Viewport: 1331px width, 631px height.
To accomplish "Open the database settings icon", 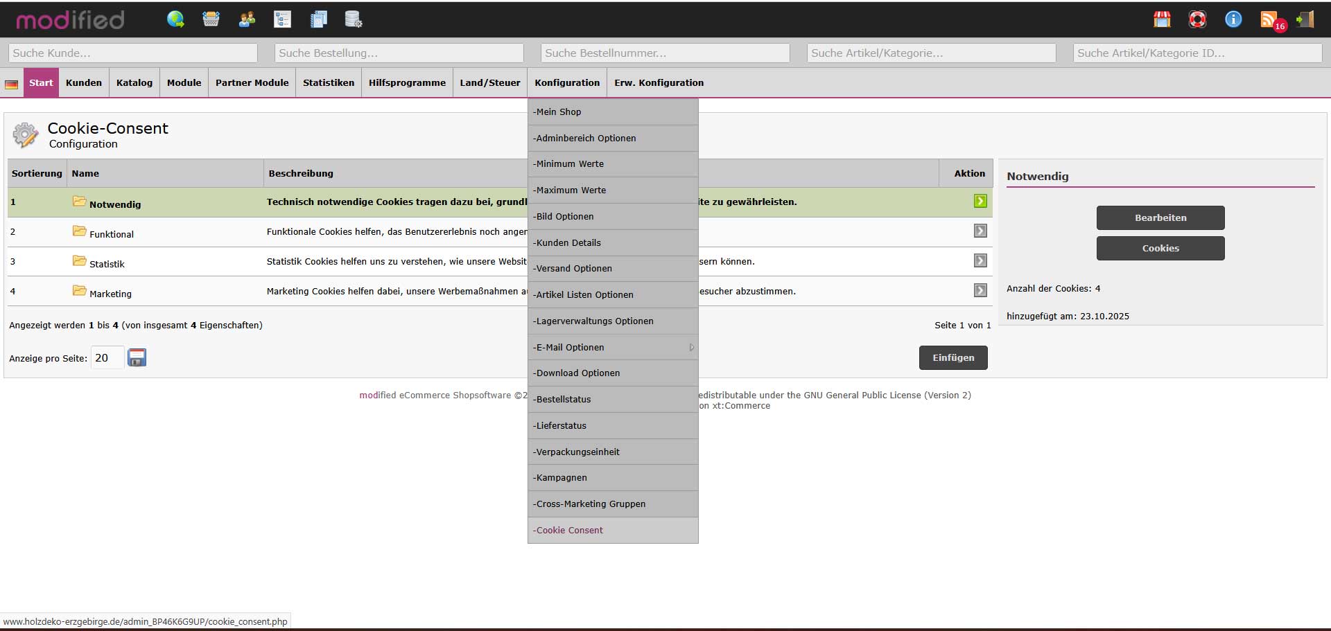I will tap(354, 19).
